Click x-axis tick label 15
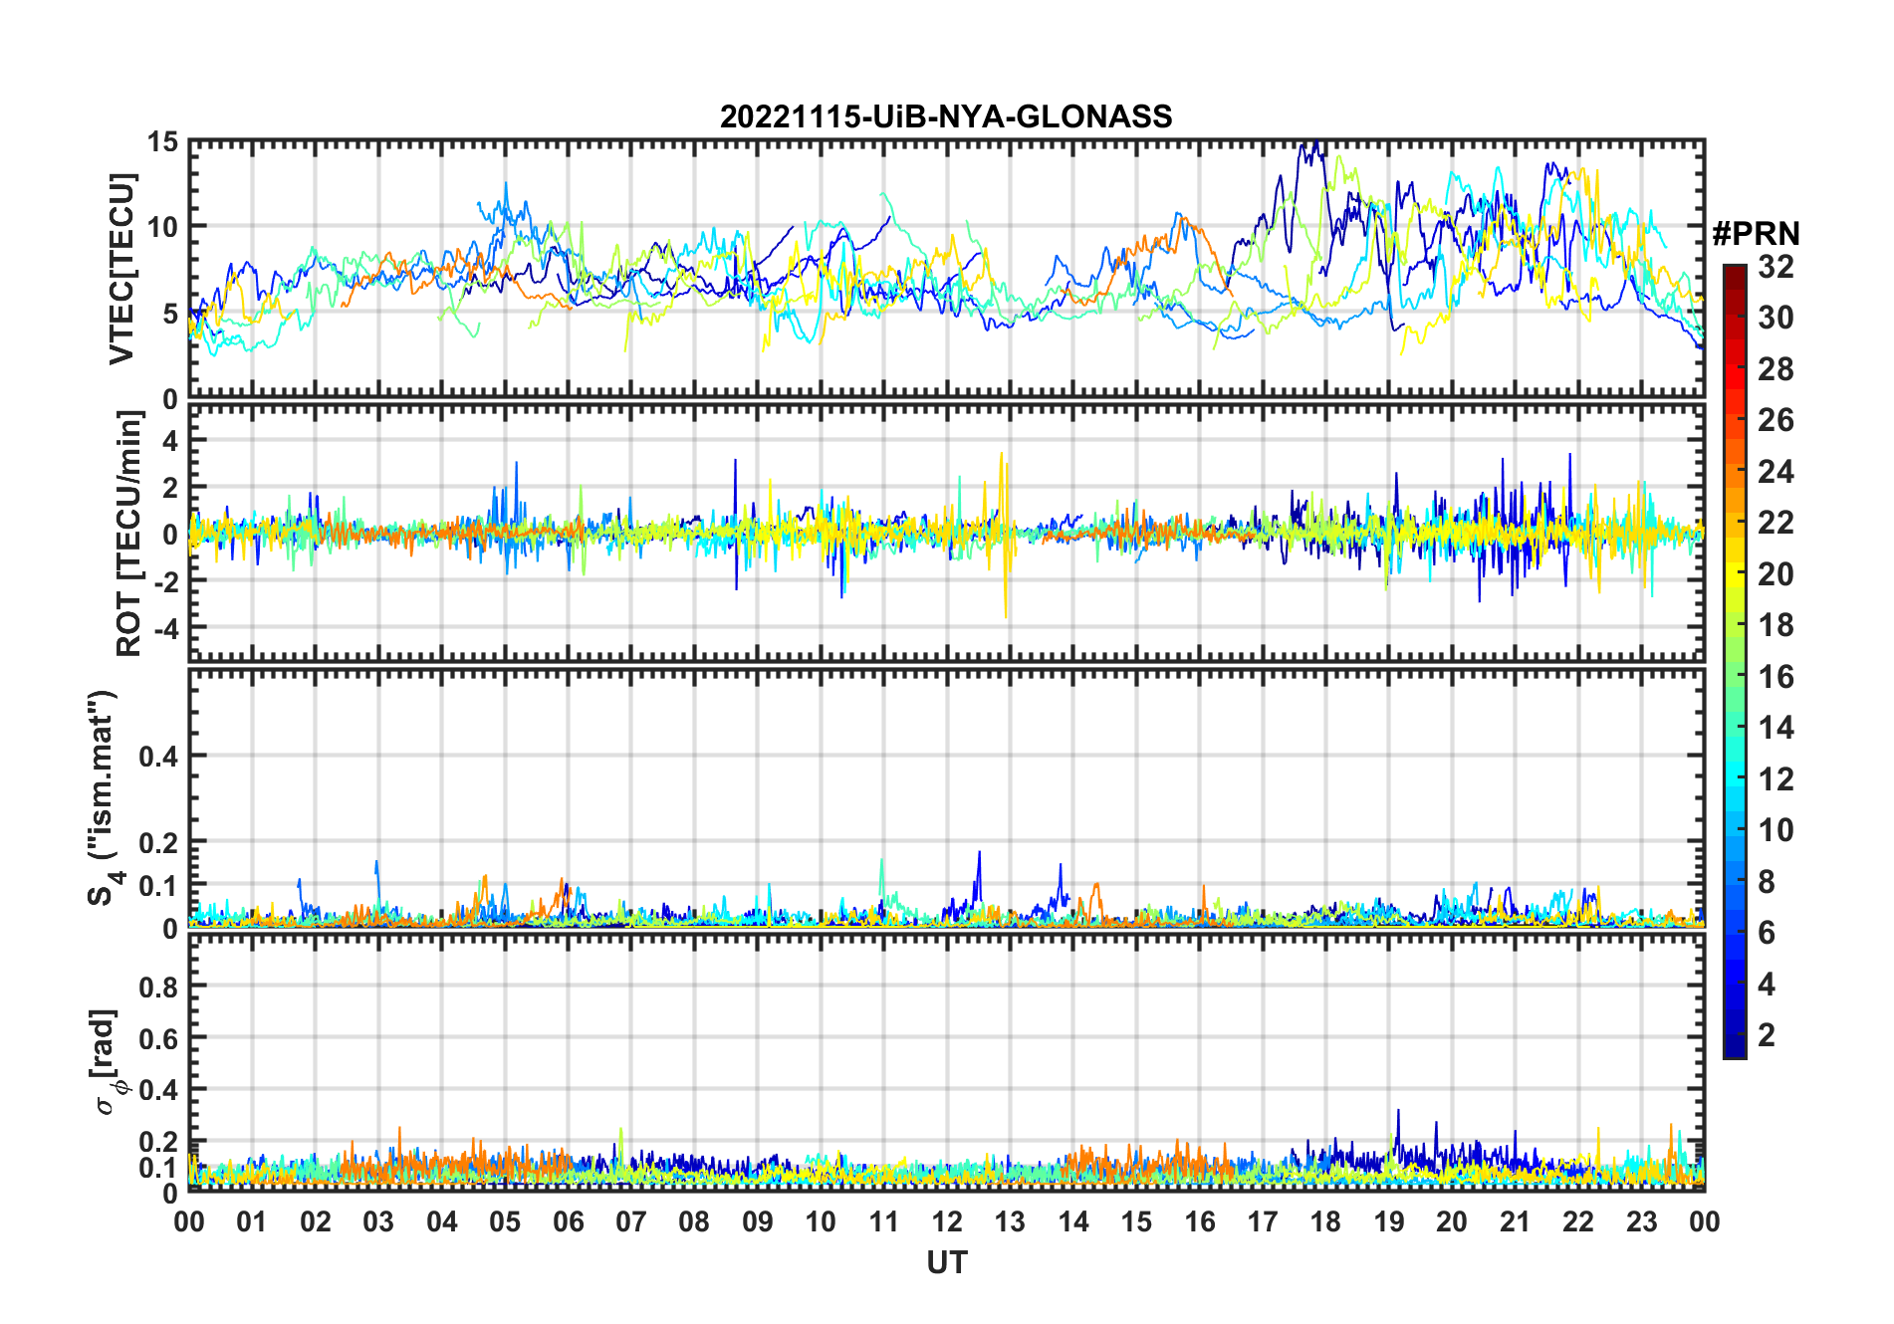 1136,1222
